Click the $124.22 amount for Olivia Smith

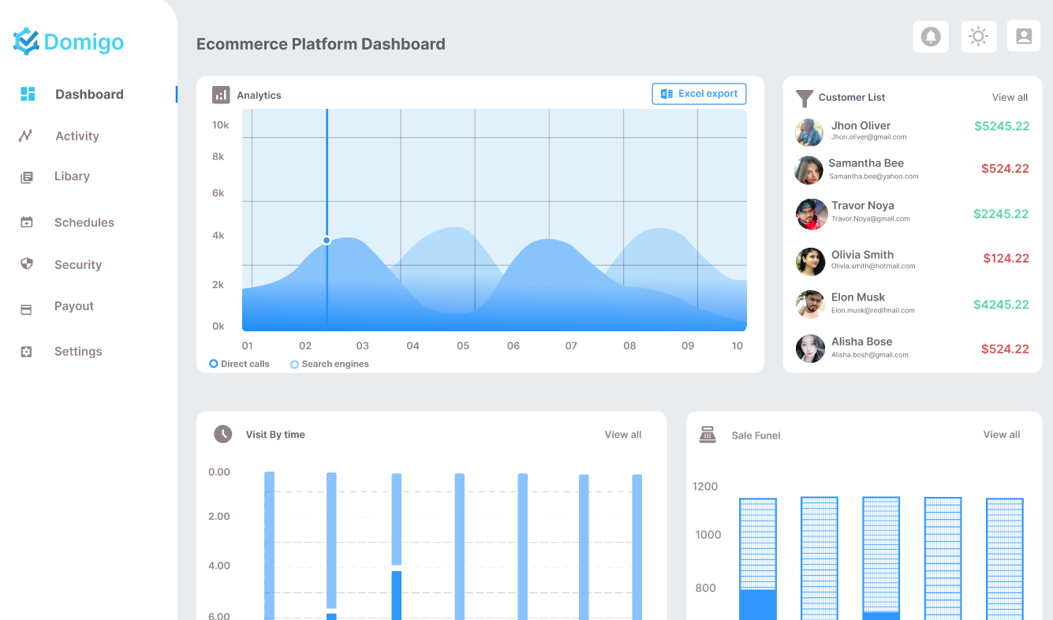click(x=1006, y=259)
